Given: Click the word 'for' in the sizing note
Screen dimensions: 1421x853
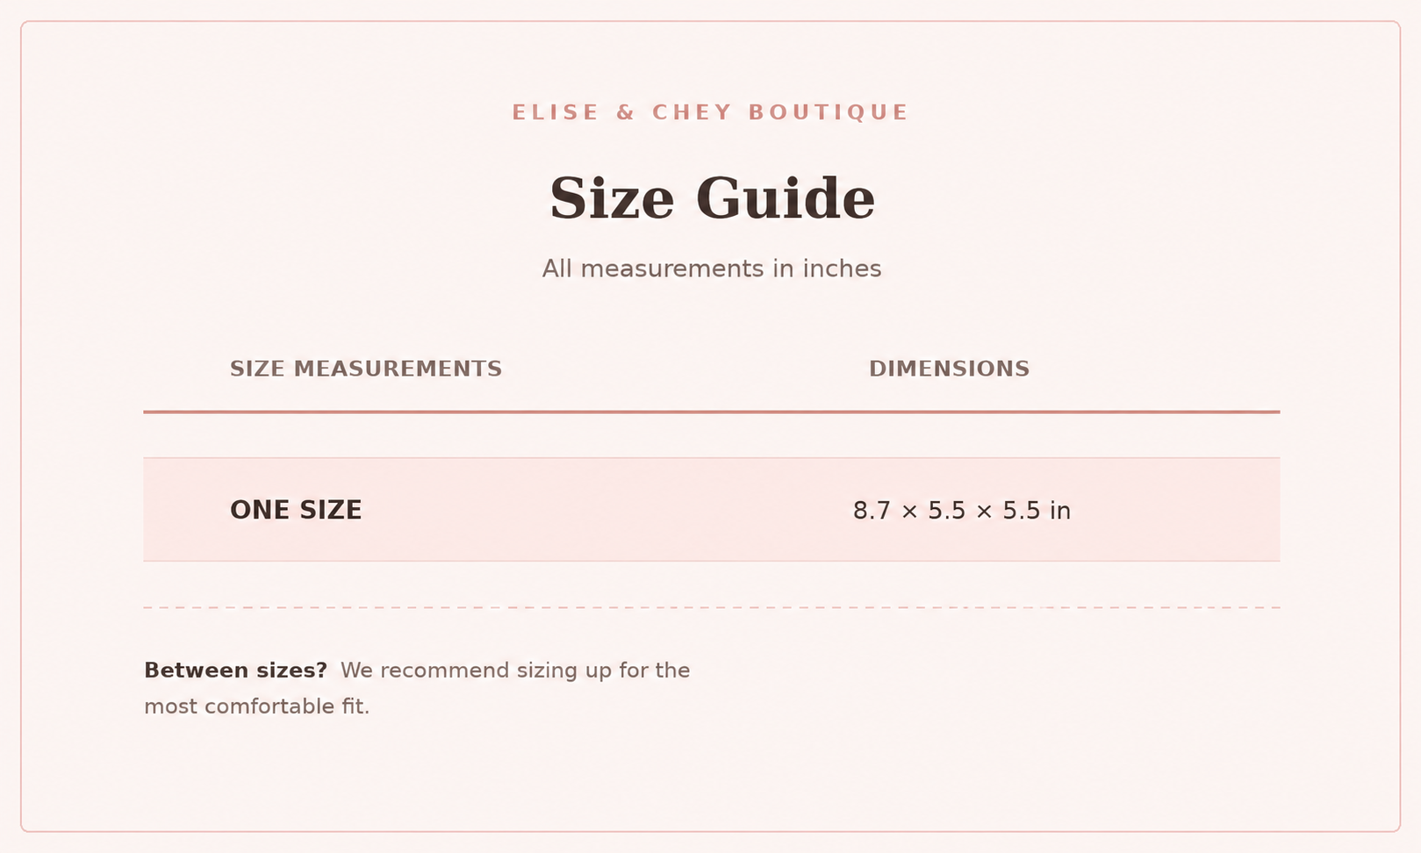Looking at the screenshot, I should (634, 670).
